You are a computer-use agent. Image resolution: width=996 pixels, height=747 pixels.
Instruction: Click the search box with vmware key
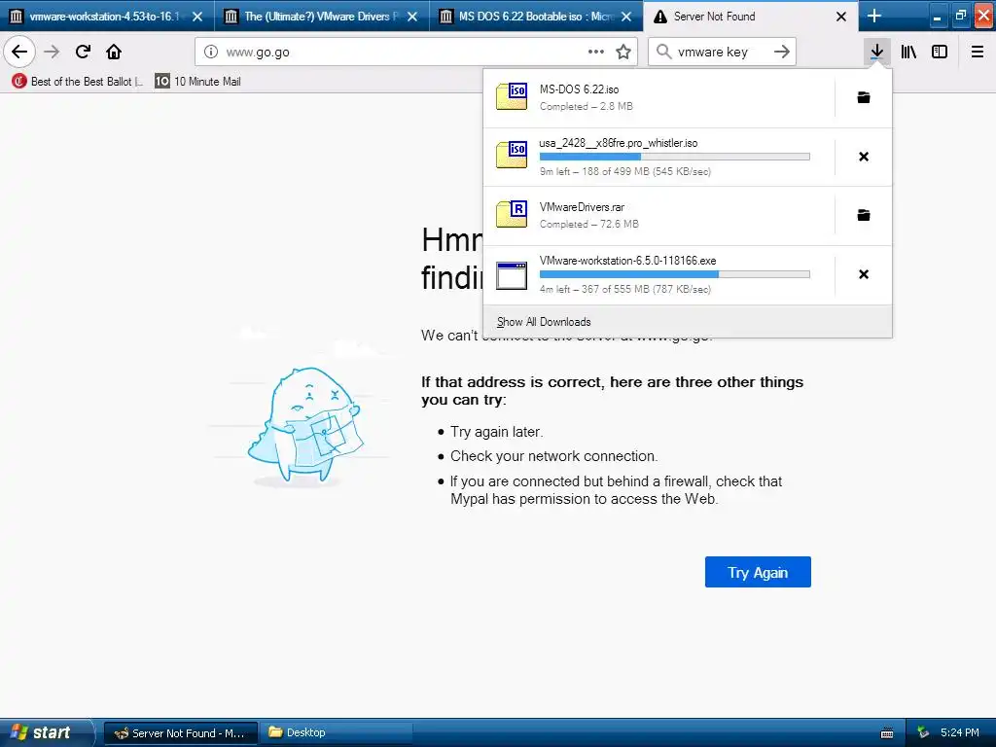click(723, 52)
